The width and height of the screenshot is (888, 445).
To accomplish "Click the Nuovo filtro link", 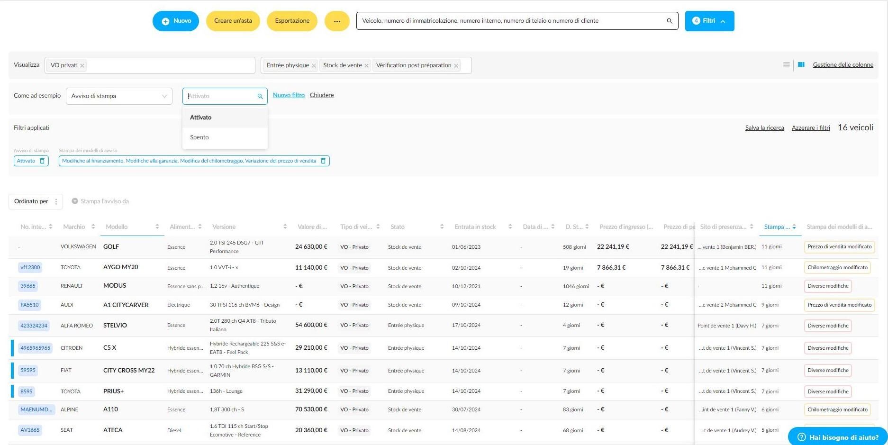I will [289, 95].
